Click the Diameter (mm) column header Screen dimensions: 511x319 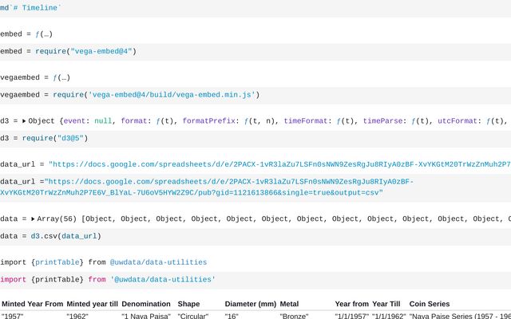point(250,304)
